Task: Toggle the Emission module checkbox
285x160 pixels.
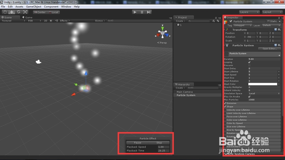Action: (225, 103)
